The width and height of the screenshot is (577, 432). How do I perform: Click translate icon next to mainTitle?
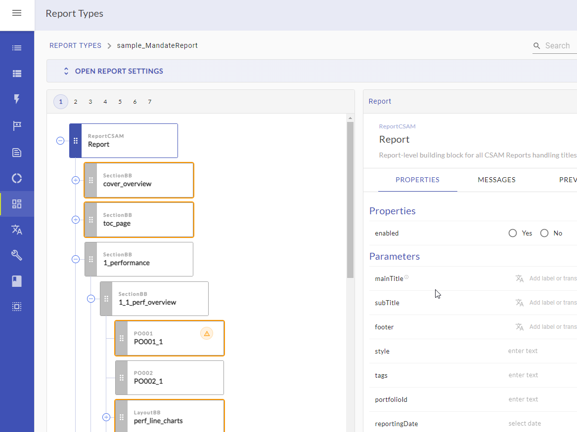click(x=519, y=278)
